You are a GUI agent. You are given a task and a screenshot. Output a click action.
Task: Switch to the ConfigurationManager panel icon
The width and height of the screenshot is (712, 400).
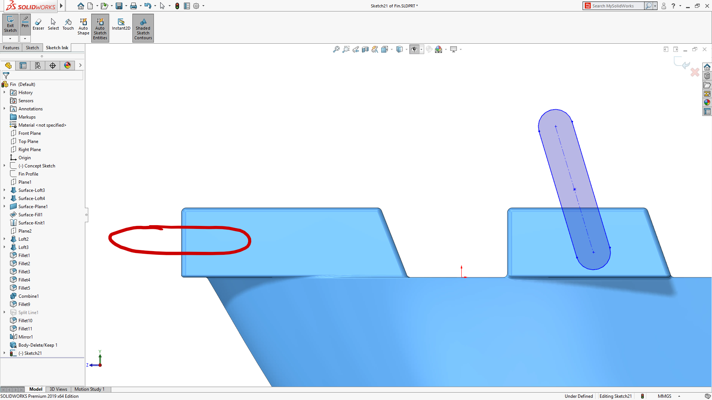(x=37, y=65)
